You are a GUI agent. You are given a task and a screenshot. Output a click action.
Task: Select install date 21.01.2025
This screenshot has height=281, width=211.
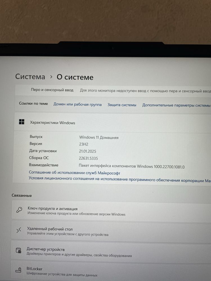point(87,151)
